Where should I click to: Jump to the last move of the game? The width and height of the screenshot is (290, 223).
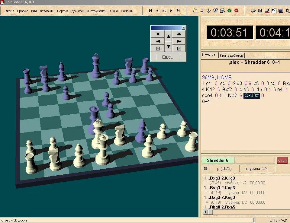pos(178,11)
